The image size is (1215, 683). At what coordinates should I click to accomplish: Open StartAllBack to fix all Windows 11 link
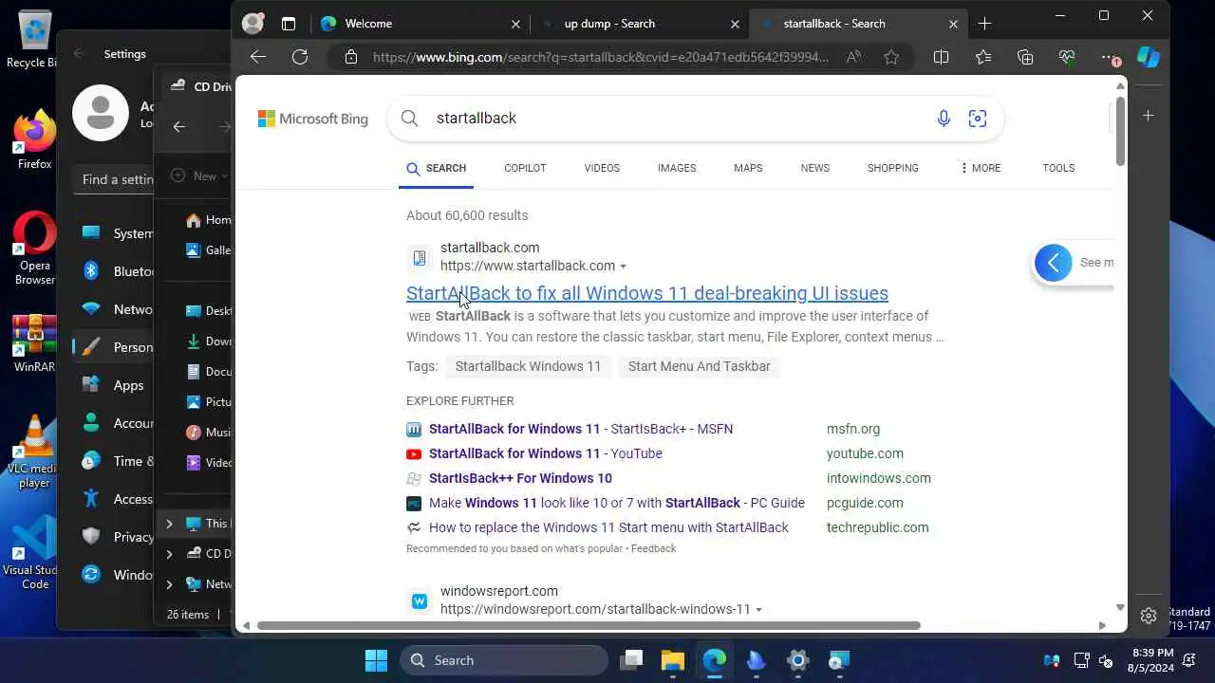coord(647,293)
